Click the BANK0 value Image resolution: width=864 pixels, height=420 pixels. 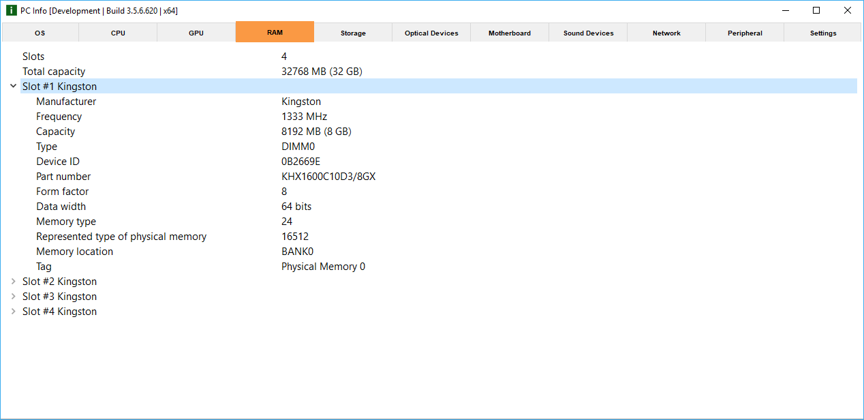pyautogui.click(x=298, y=252)
